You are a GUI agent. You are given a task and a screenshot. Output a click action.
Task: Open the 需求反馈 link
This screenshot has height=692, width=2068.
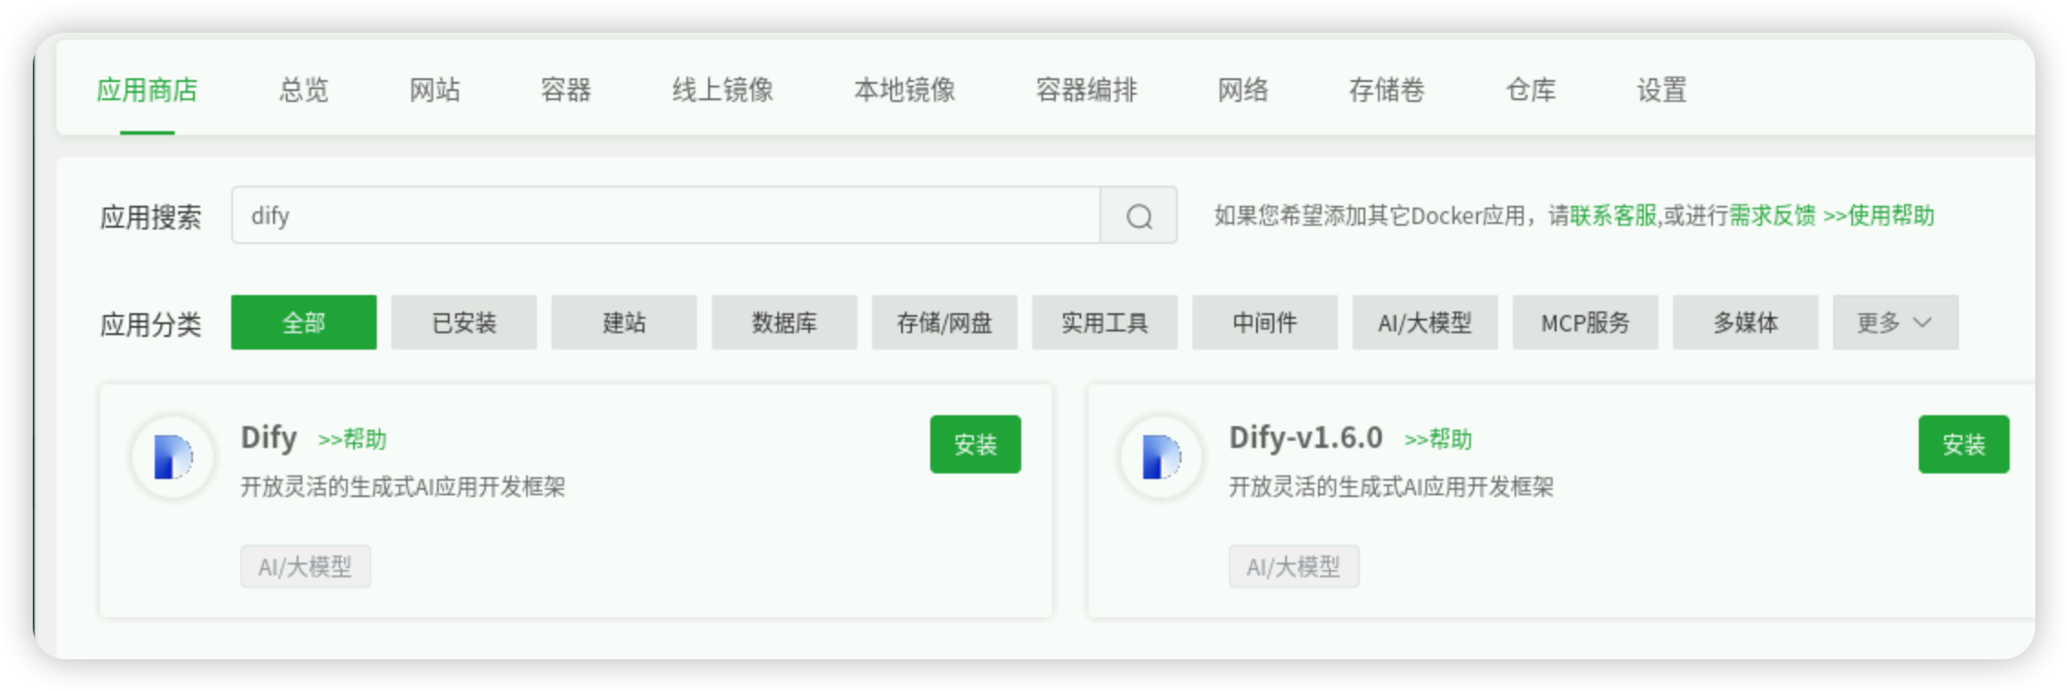[x=1772, y=216]
